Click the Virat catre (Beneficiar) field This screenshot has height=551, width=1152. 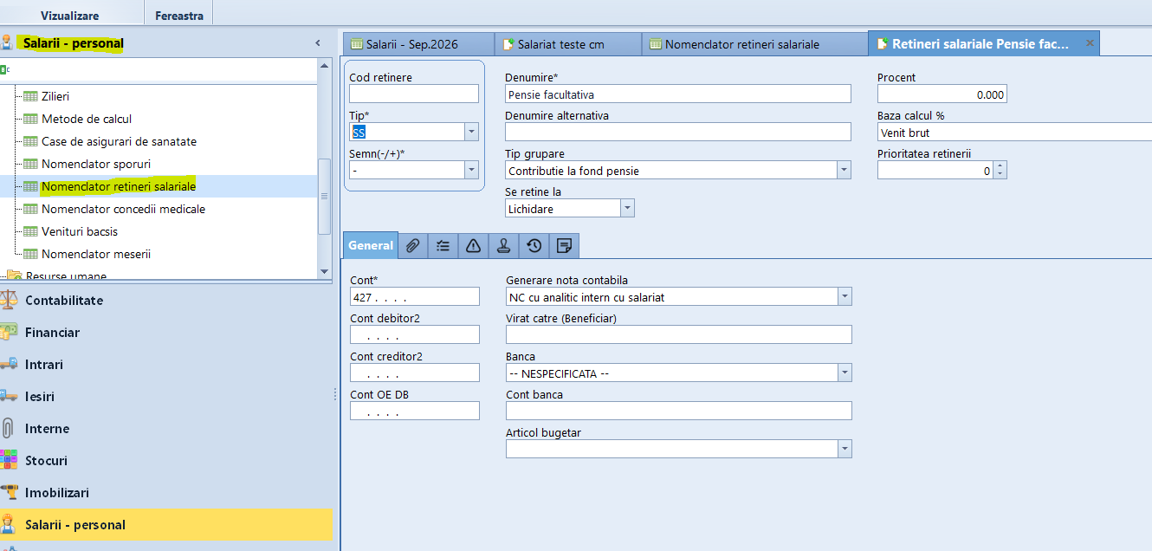679,334
